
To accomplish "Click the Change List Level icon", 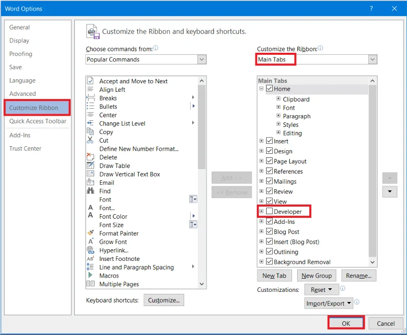I will click(91, 123).
